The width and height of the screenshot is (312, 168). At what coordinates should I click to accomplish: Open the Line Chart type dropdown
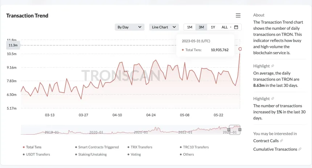click(164, 27)
